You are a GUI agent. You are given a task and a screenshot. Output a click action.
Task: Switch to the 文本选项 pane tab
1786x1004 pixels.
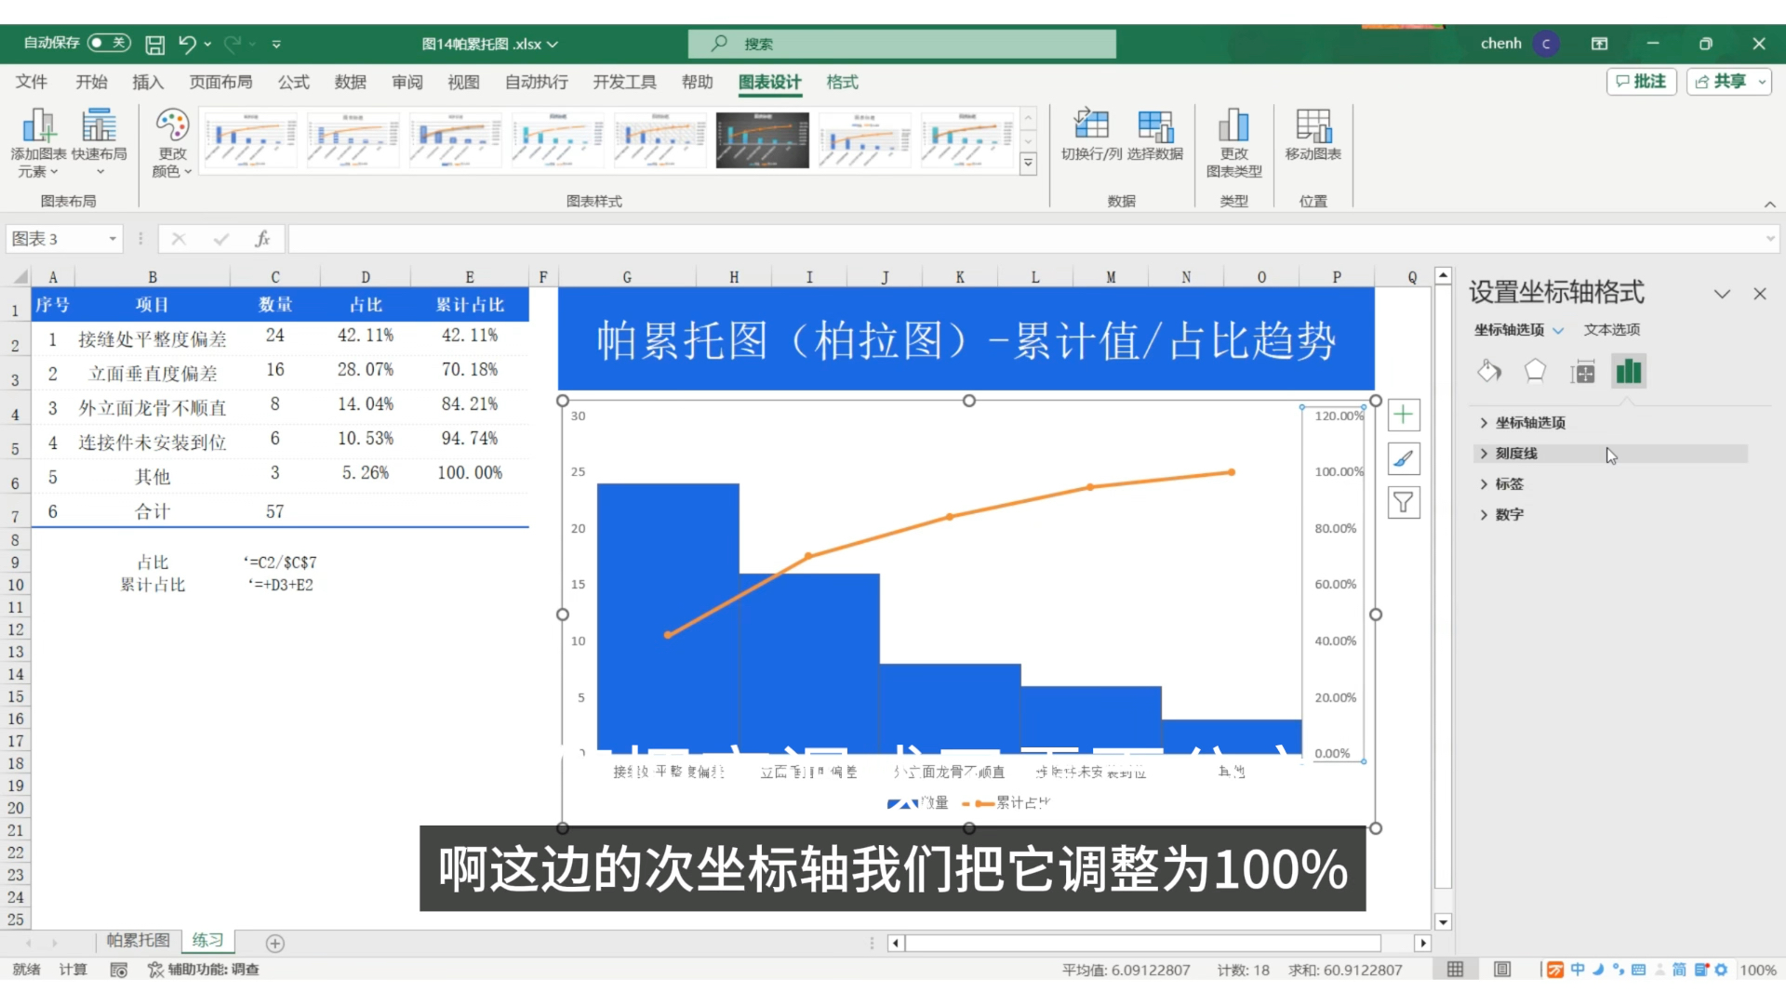(1612, 330)
